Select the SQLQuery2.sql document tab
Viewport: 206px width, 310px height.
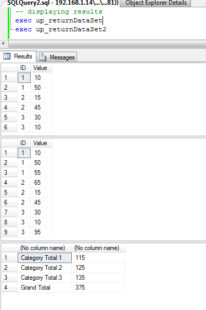point(61,3)
